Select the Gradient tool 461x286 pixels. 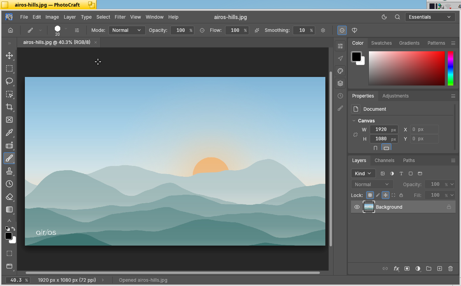tap(9, 209)
